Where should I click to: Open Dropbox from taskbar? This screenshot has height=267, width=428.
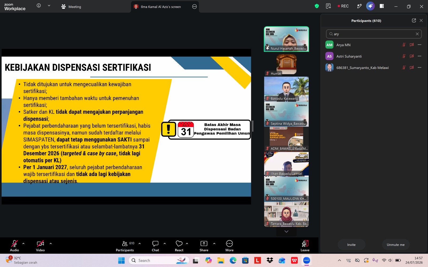(270, 260)
